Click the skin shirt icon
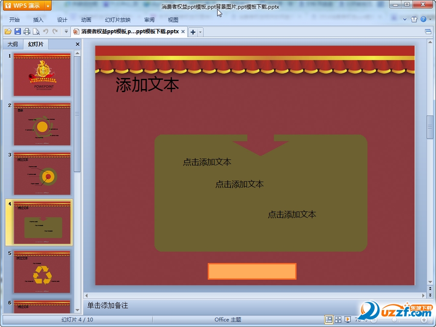The width and height of the screenshot is (436, 327). (414, 19)
